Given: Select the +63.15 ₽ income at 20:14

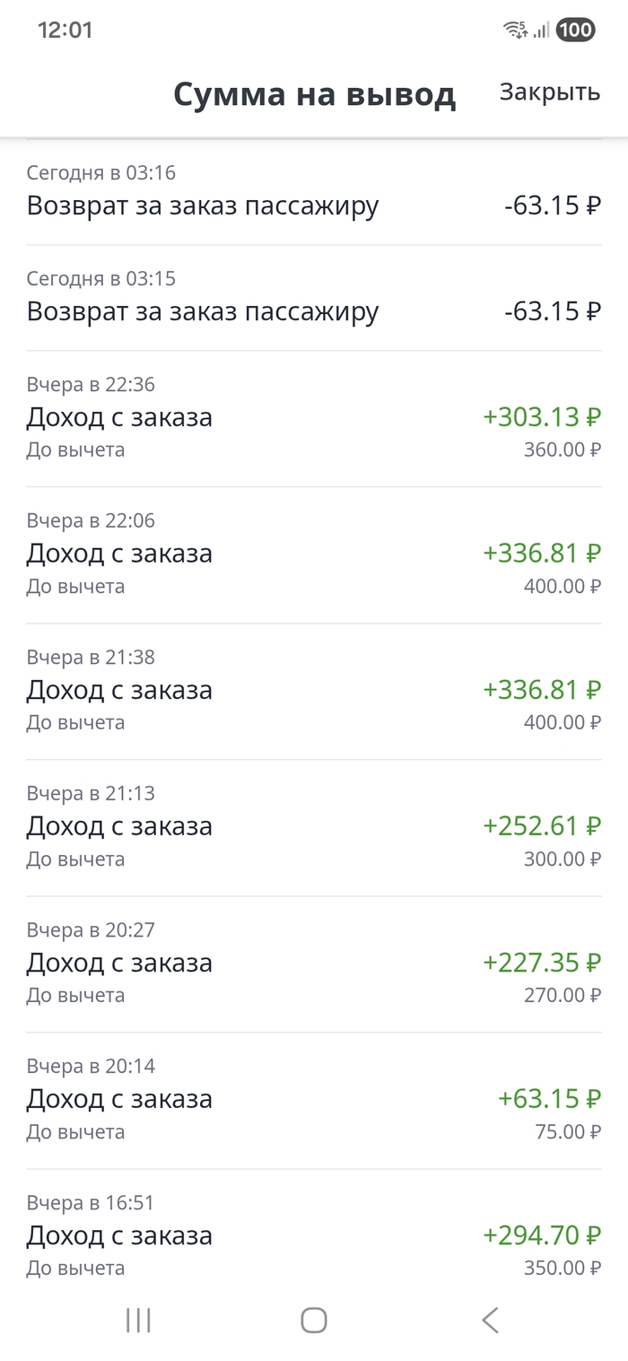Looking at the screenshot, I should (314, 1101).
